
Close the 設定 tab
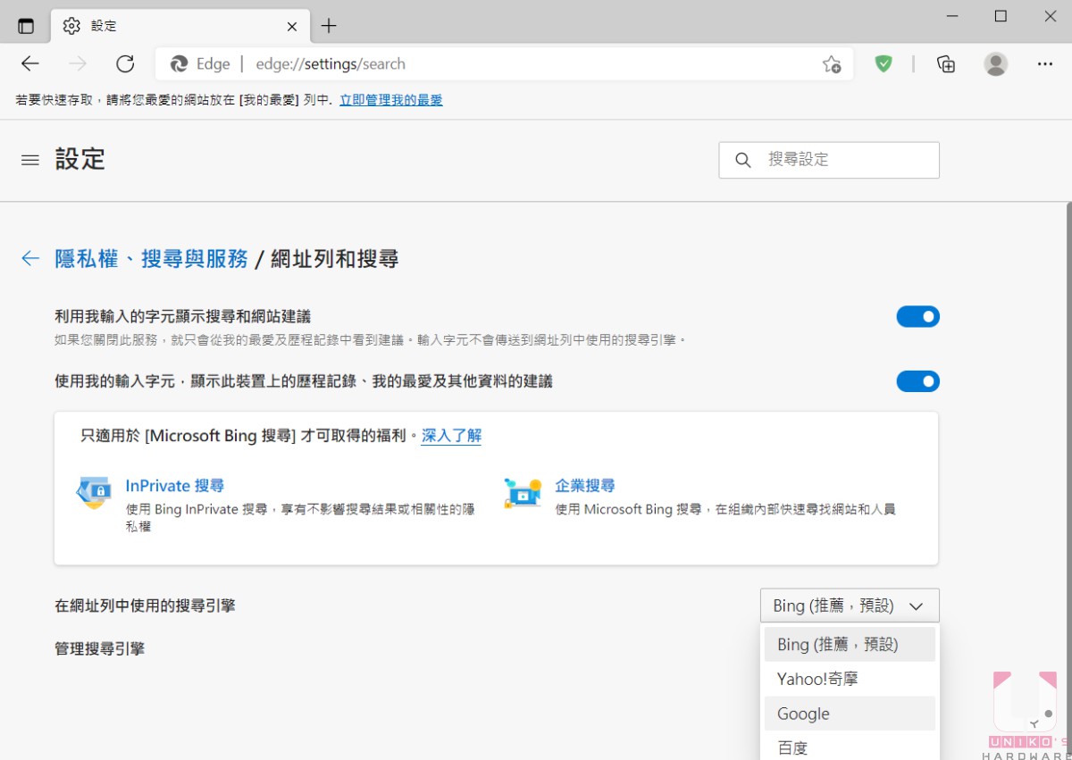click(292, 26)
